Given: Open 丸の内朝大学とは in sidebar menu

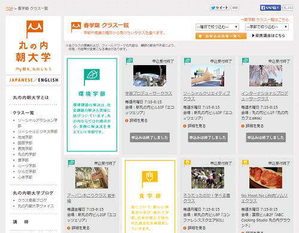Looking at the screenshot, I should coord(31,97).
